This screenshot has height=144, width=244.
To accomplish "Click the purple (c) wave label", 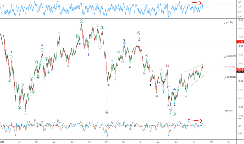I will [x=147, y=56].
